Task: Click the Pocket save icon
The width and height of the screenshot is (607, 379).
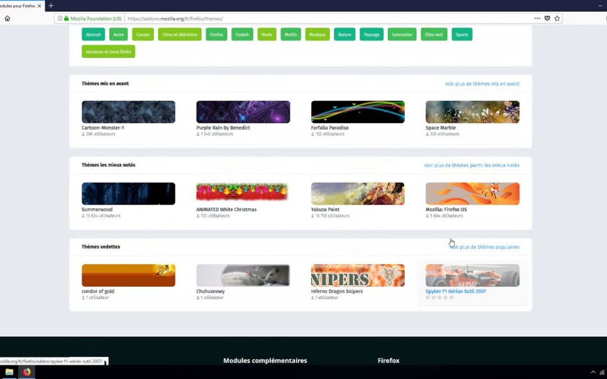Action: [547, 19]
